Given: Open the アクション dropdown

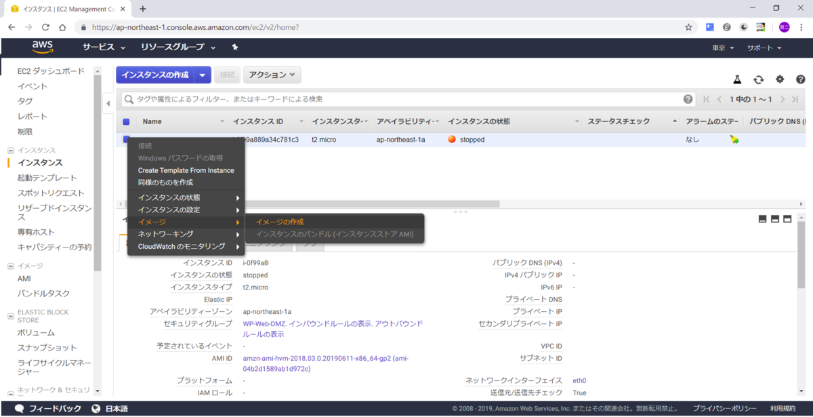Looking at the screenshot, I should click(272, 75).
